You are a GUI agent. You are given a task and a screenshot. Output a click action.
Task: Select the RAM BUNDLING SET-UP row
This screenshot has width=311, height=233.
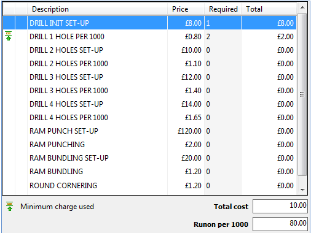pos(150,158)
